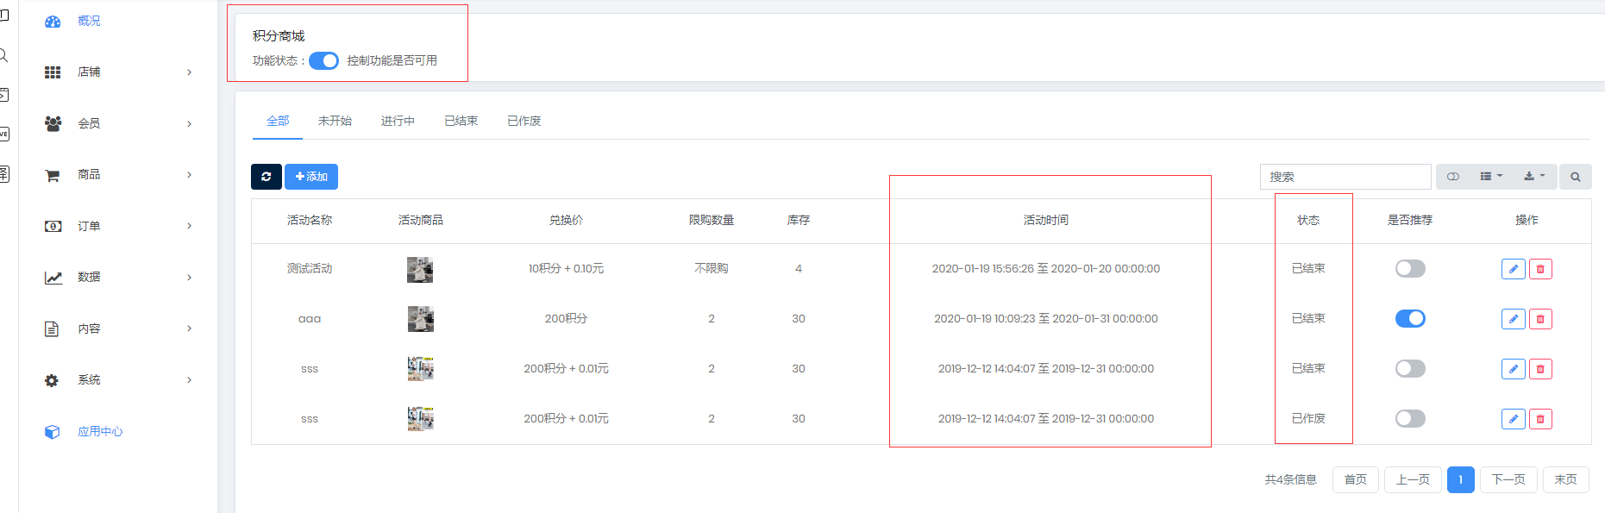Viewport: 1605px width, 513px height.
Task: Open the 概况 overview dashboard icon
Action: point(53,22)
